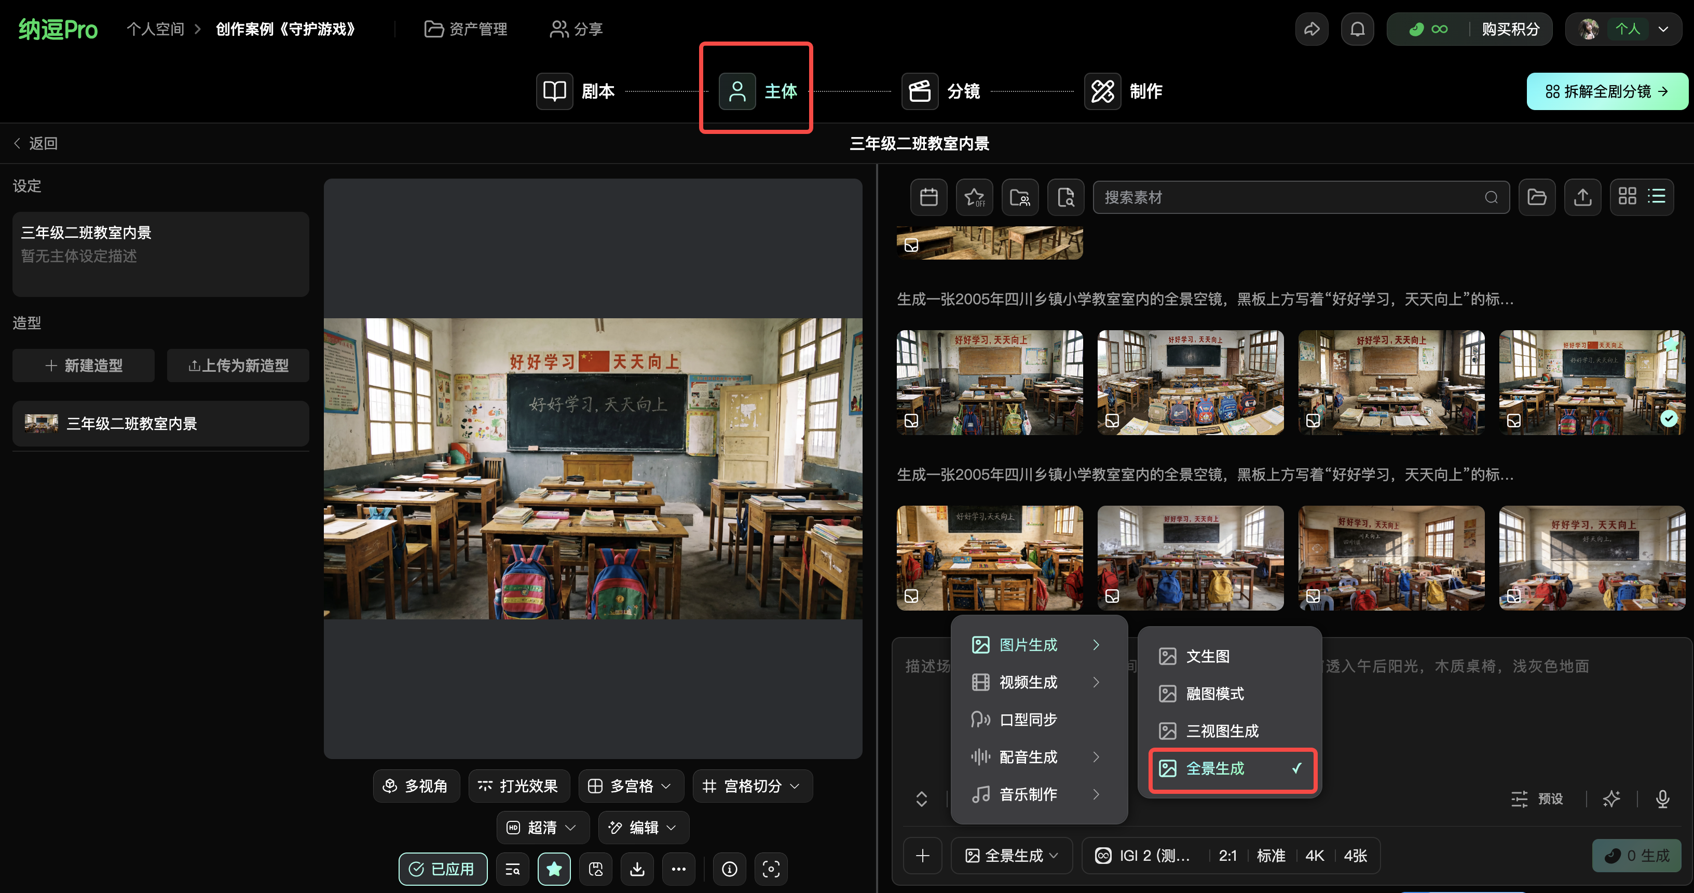Click the image save-as icon below preview

pos(596,869)
